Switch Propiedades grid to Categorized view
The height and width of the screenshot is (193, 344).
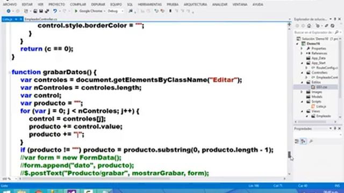point(297,142)
